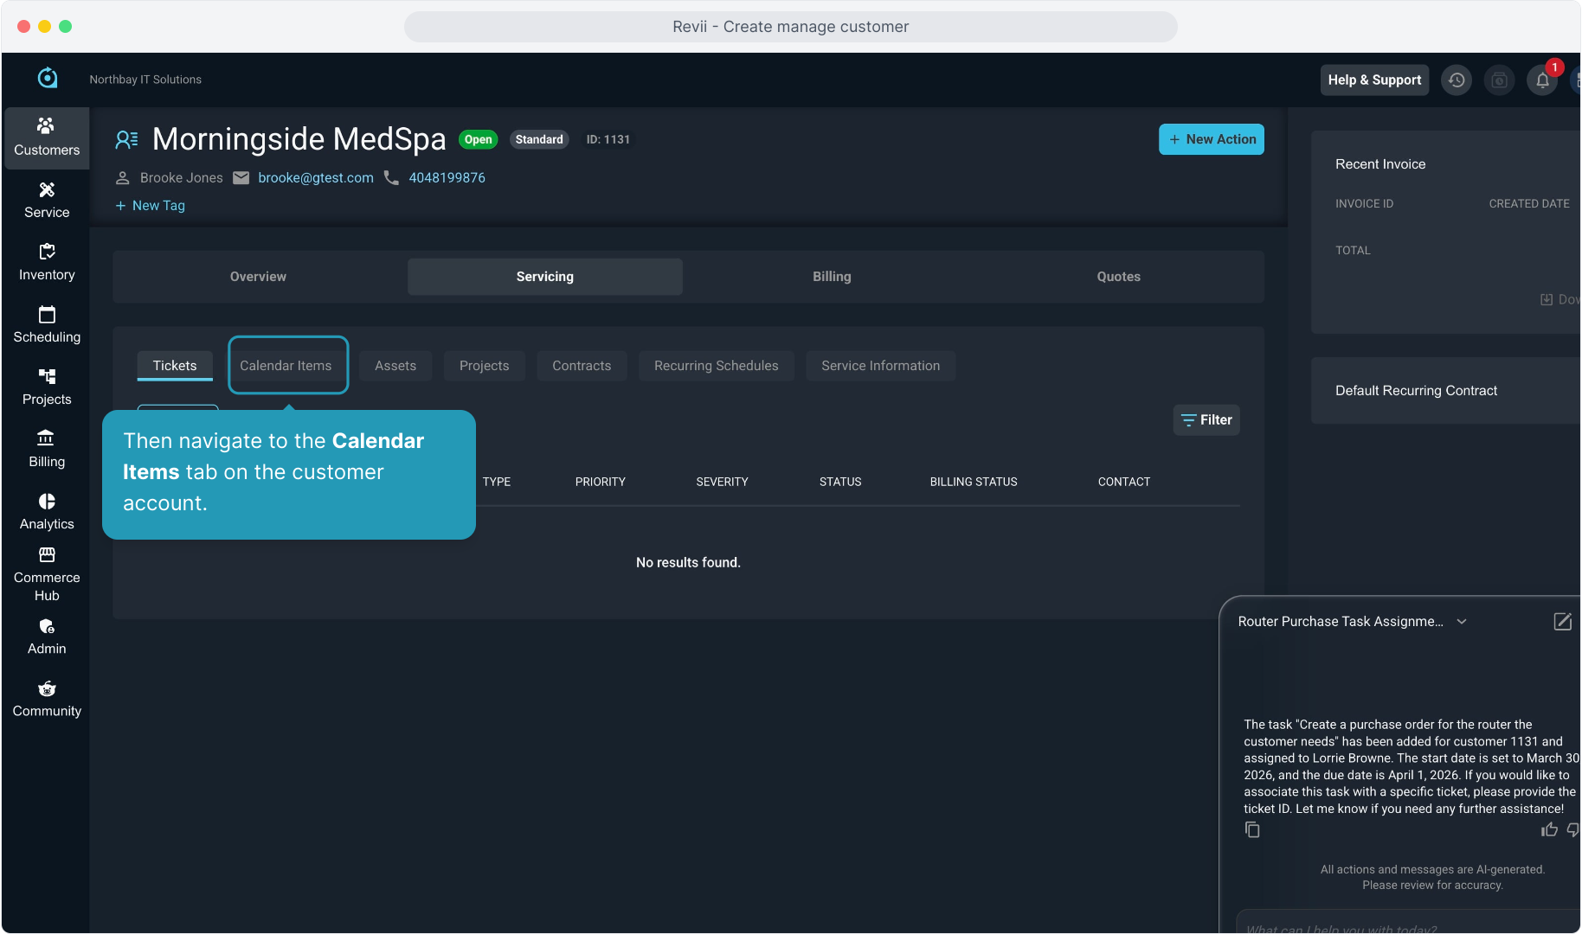Expand the Router Purchase Task chat dropdown
1582x934 pixels.
click(x=1462, y=622)
